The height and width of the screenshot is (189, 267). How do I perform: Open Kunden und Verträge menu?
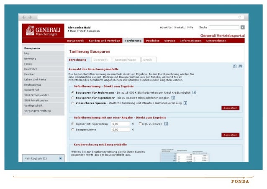104,41
